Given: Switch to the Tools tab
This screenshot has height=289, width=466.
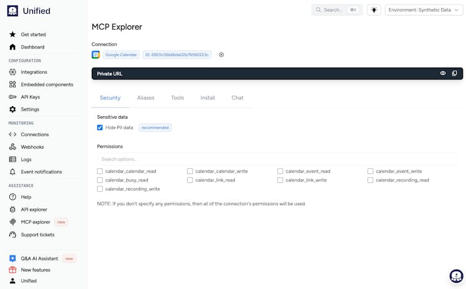Looking at the screenshot, I should (x=178, y=98).
